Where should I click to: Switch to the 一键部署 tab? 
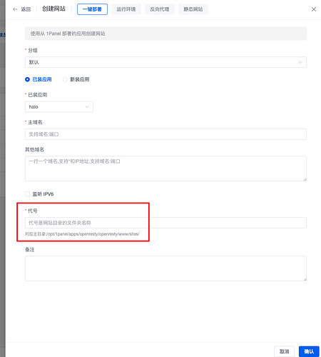(x=92, y=9)
